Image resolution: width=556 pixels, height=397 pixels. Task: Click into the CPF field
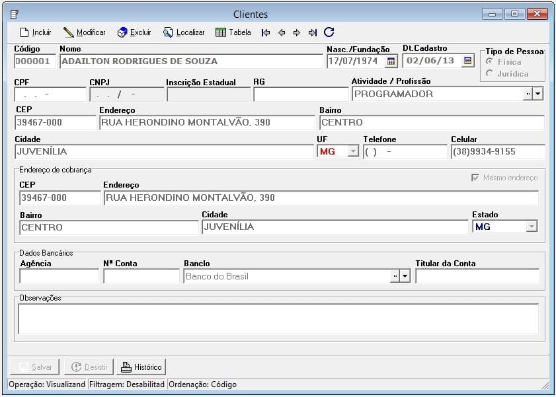tap(50, 94)
